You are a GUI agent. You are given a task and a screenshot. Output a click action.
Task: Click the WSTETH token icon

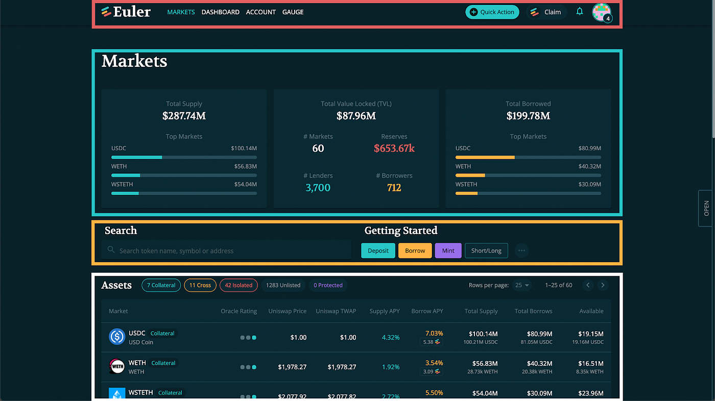coord(117,393)
